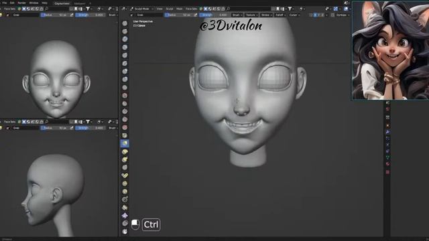Open the View menu in main viewport
429x241 pixels.
point(160,9)
